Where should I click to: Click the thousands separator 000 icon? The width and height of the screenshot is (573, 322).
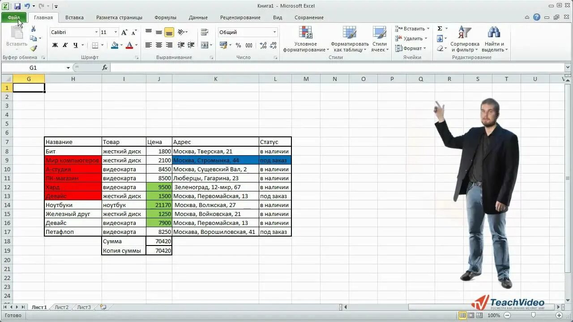coord(249,45)
